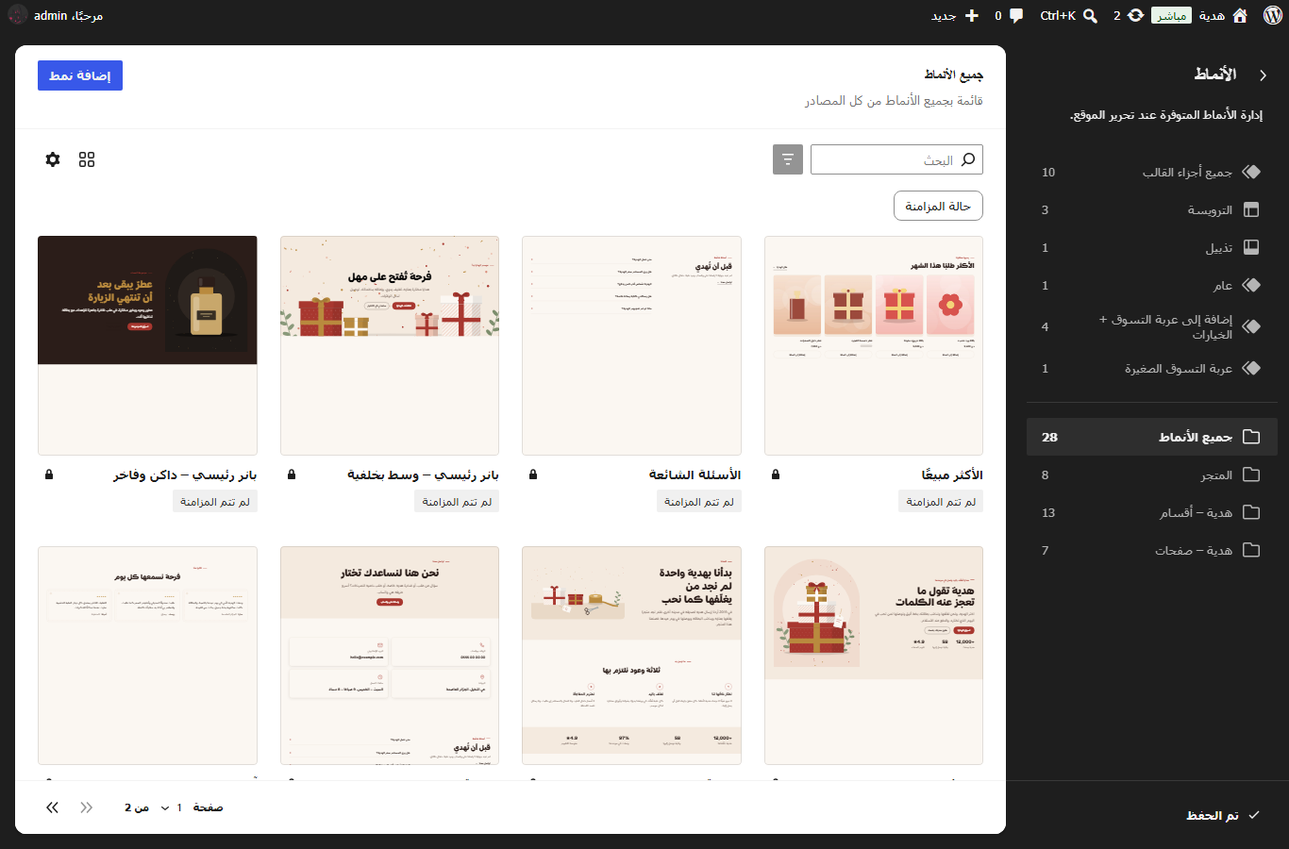Select the عام category in sidebar
The width and height of the screenshot is (1289, 849).
coord(1152,286)
